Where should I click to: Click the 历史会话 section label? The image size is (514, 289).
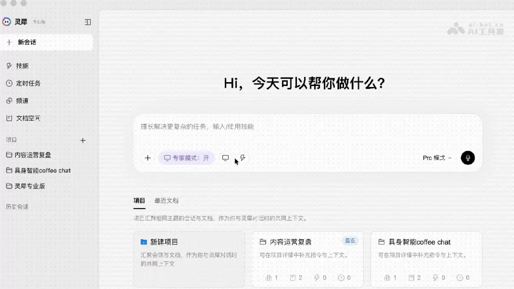point(17,207)
